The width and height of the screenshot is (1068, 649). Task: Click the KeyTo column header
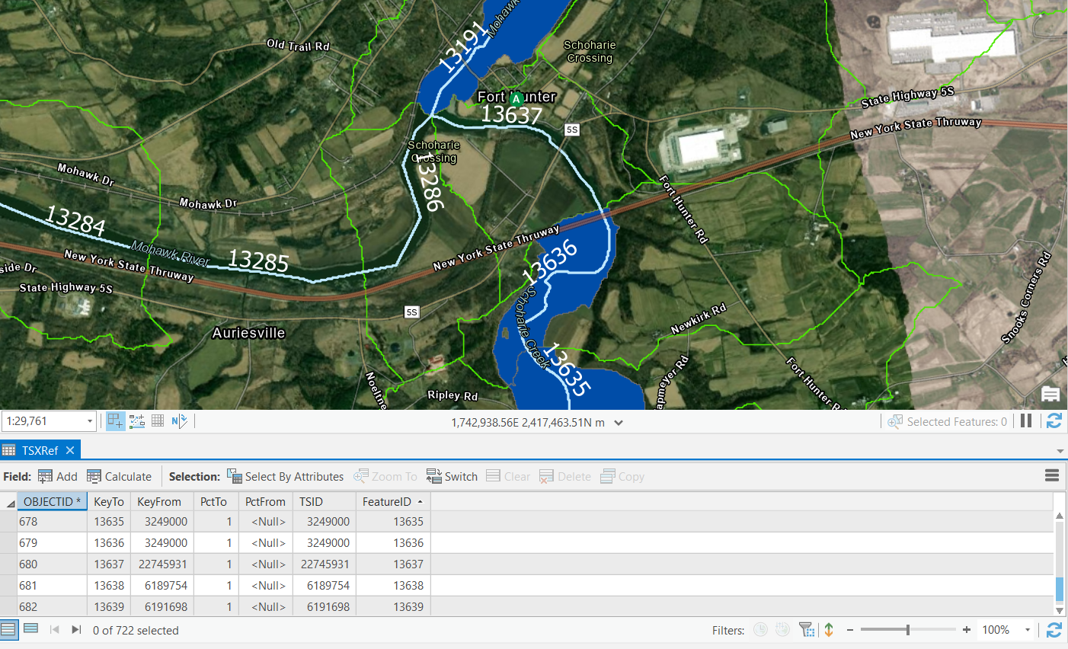click(109, 501)
